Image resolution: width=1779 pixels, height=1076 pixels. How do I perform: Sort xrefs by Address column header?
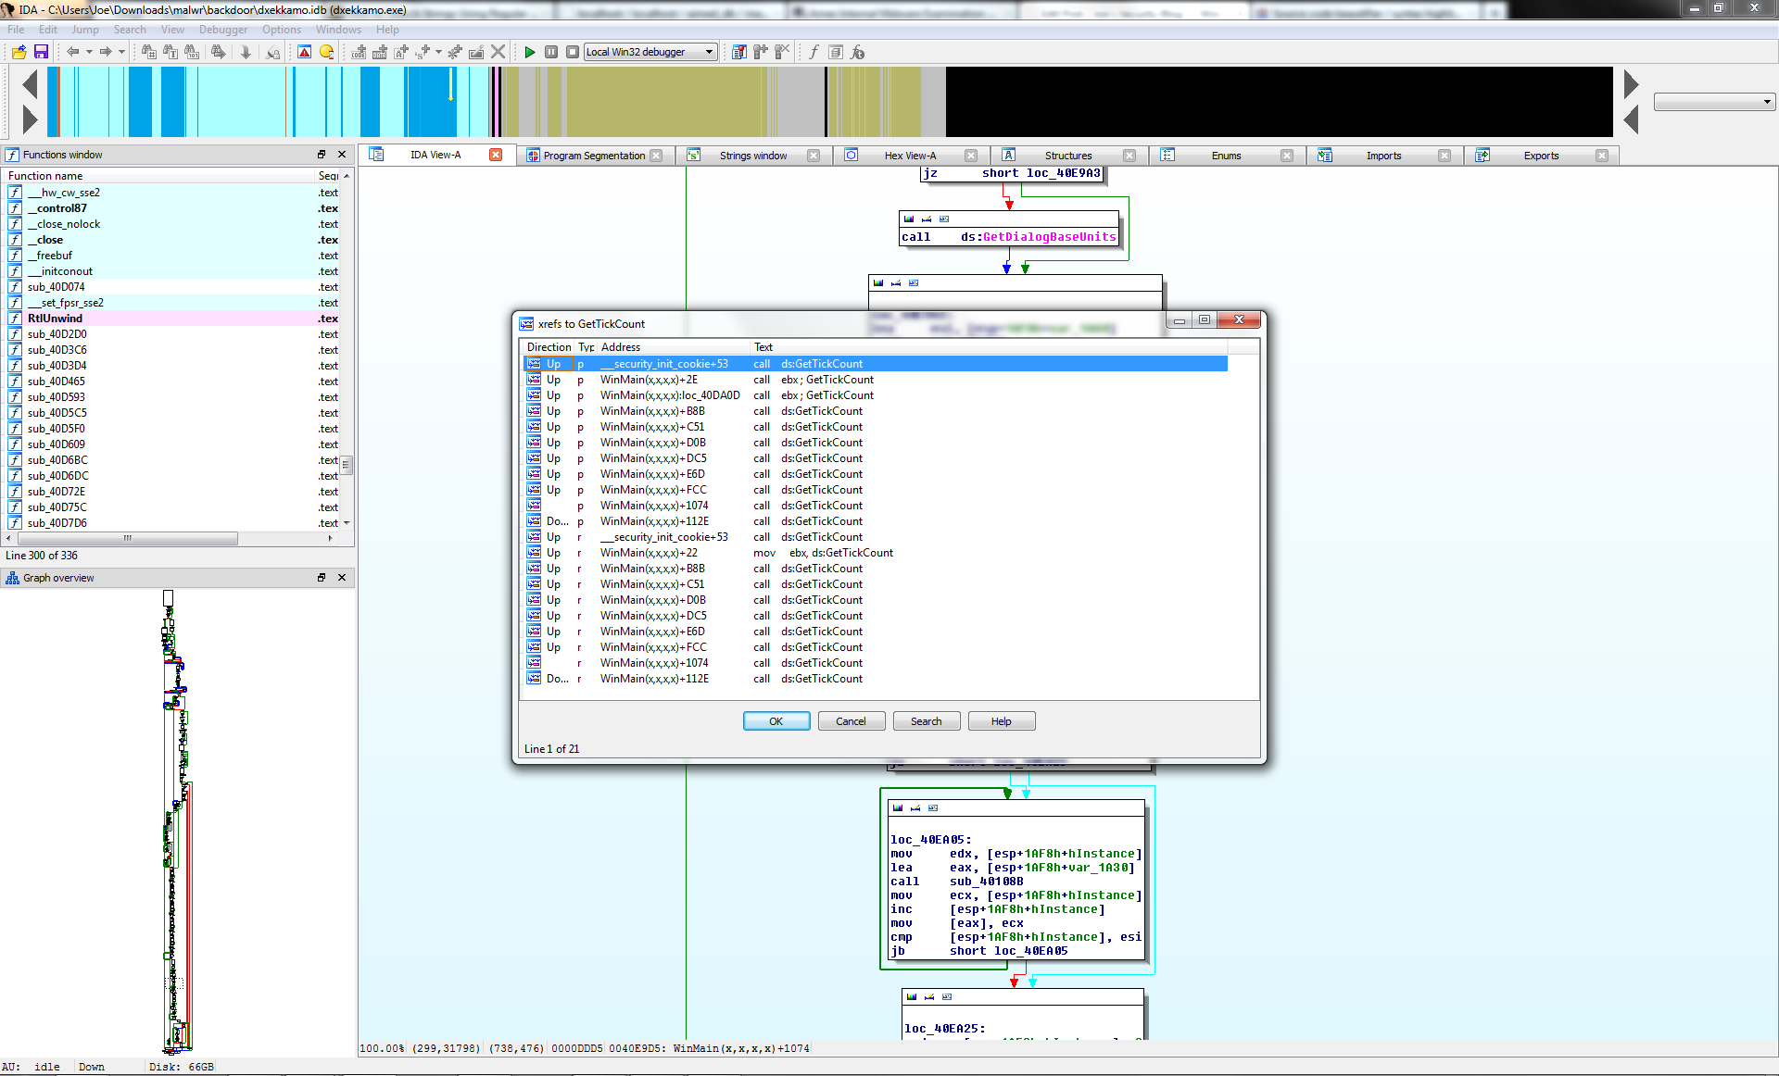[674, 347]
